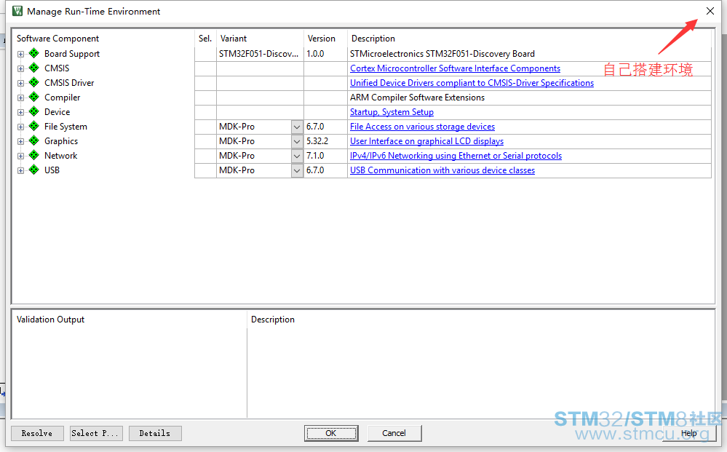This screenshot has width=727, height=452.
Task: Expand the File System tree node
Action: point(20,127)
